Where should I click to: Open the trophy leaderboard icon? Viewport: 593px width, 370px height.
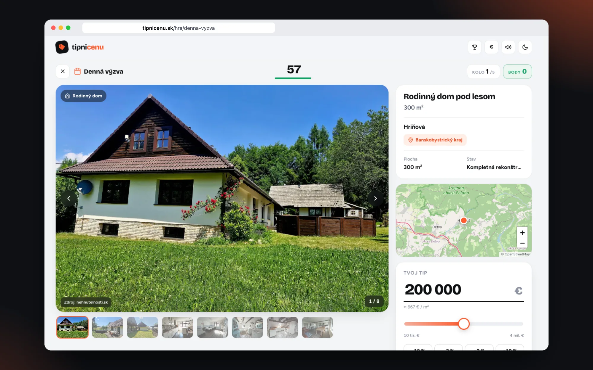coord(475,47)
